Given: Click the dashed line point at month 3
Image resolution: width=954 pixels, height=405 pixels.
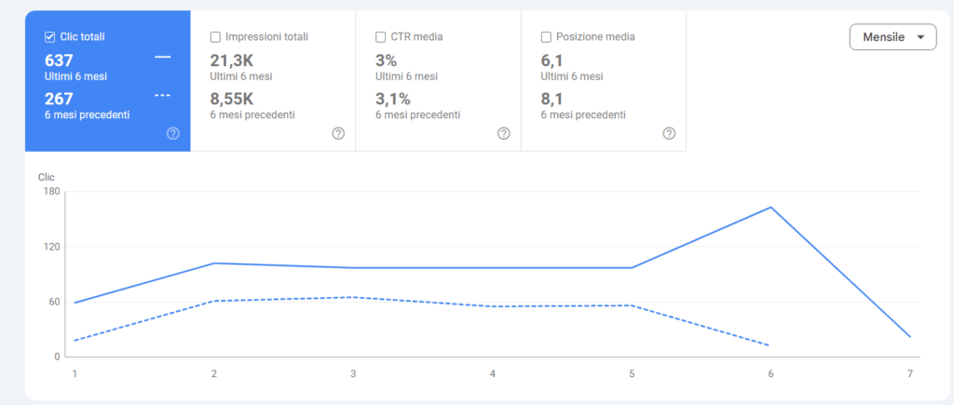Looking at the screenshot, I should coord(353,297).
